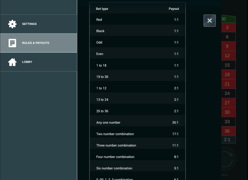248x180 pixels.
Task: Select number 24 on roulette table
Action: (229, 93)
